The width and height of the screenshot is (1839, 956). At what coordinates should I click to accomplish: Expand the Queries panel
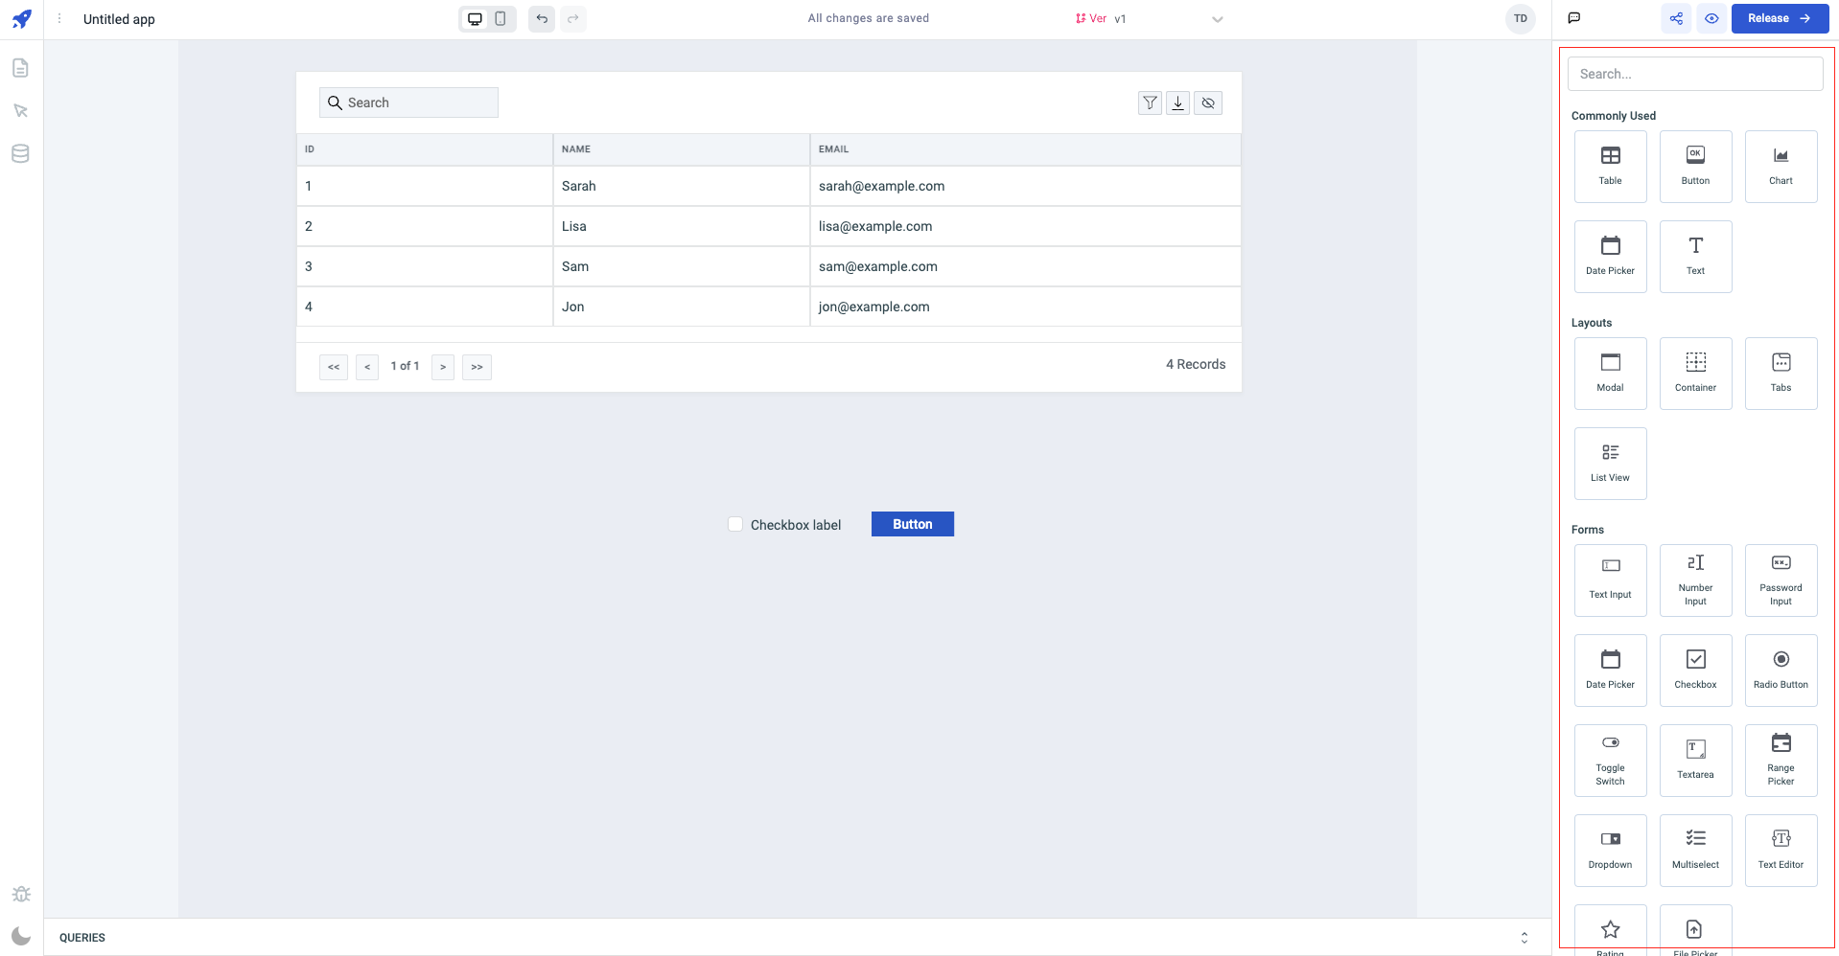1524,938
